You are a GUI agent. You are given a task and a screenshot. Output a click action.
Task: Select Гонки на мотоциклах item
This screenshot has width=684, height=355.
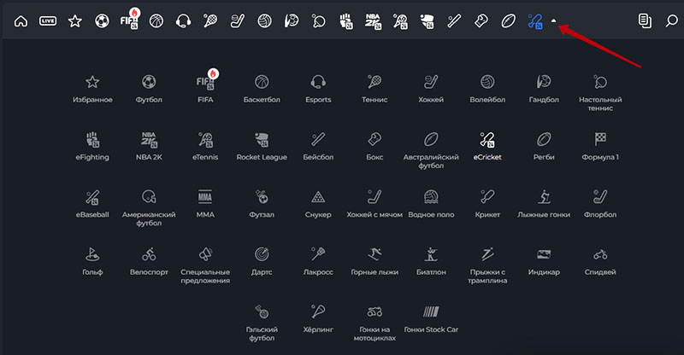[374, 319]
